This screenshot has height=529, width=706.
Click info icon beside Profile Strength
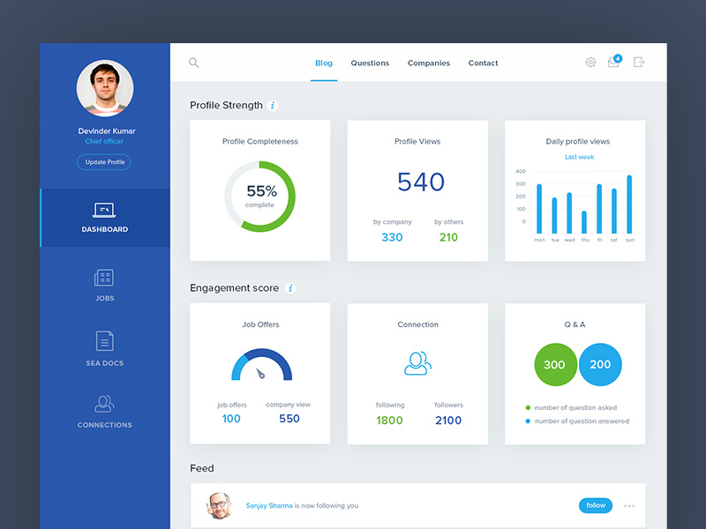click(273, 106)
